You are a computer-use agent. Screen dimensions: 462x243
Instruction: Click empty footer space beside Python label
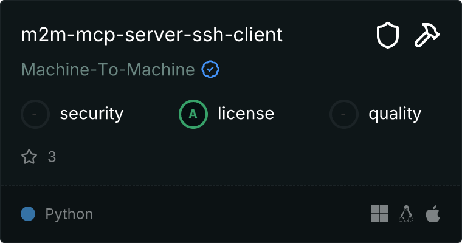tap(231, 214)
